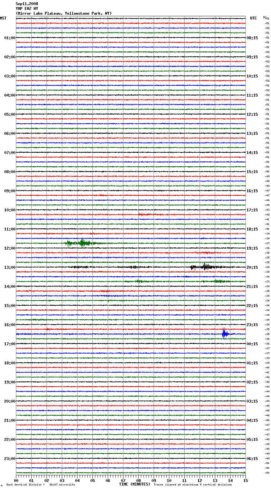
Task: Click the 04:15 UTC time label
Action: coord(252,420)
